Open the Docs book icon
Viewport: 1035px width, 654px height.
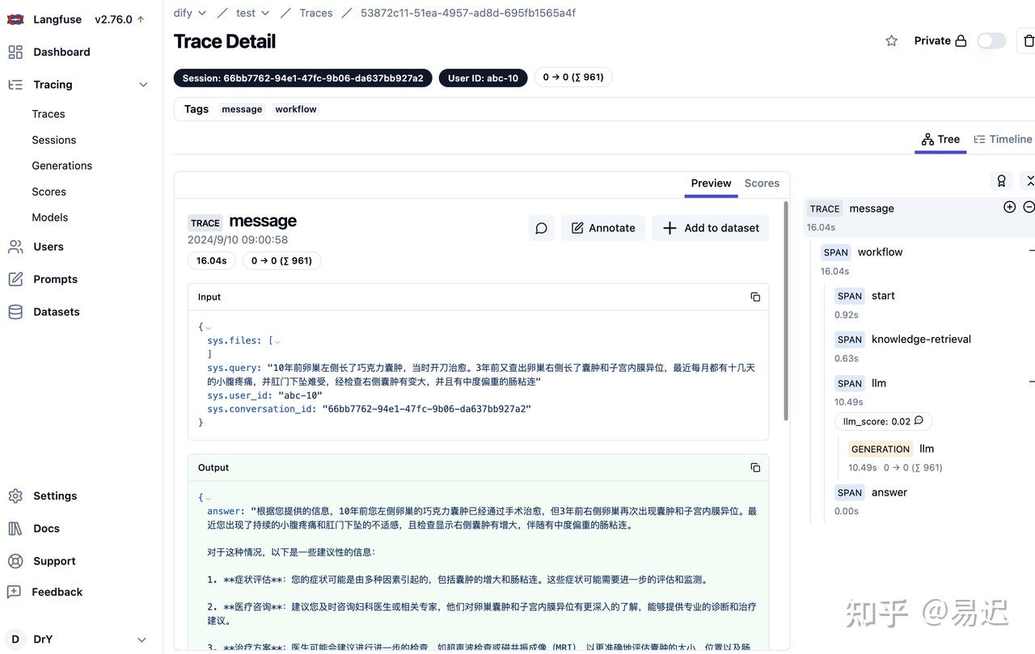(x=15, y=528)
